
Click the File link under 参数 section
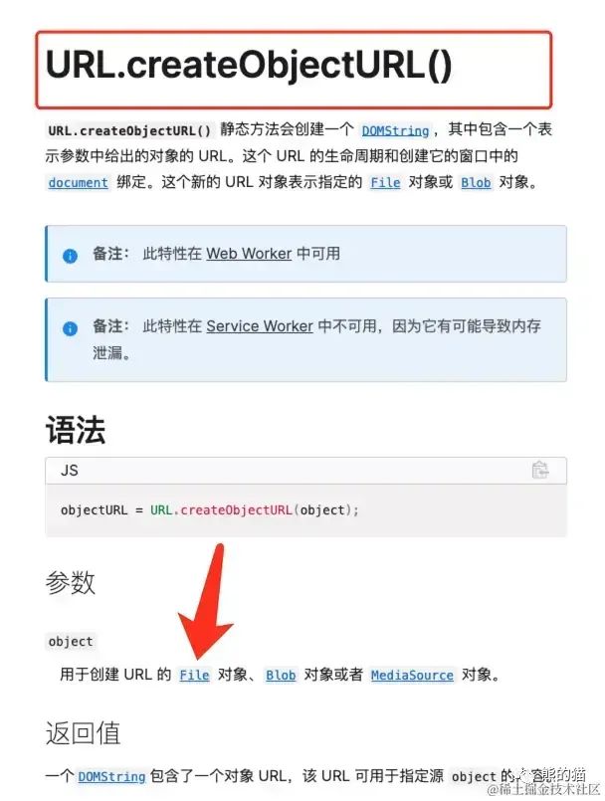(x=194, y=675)
